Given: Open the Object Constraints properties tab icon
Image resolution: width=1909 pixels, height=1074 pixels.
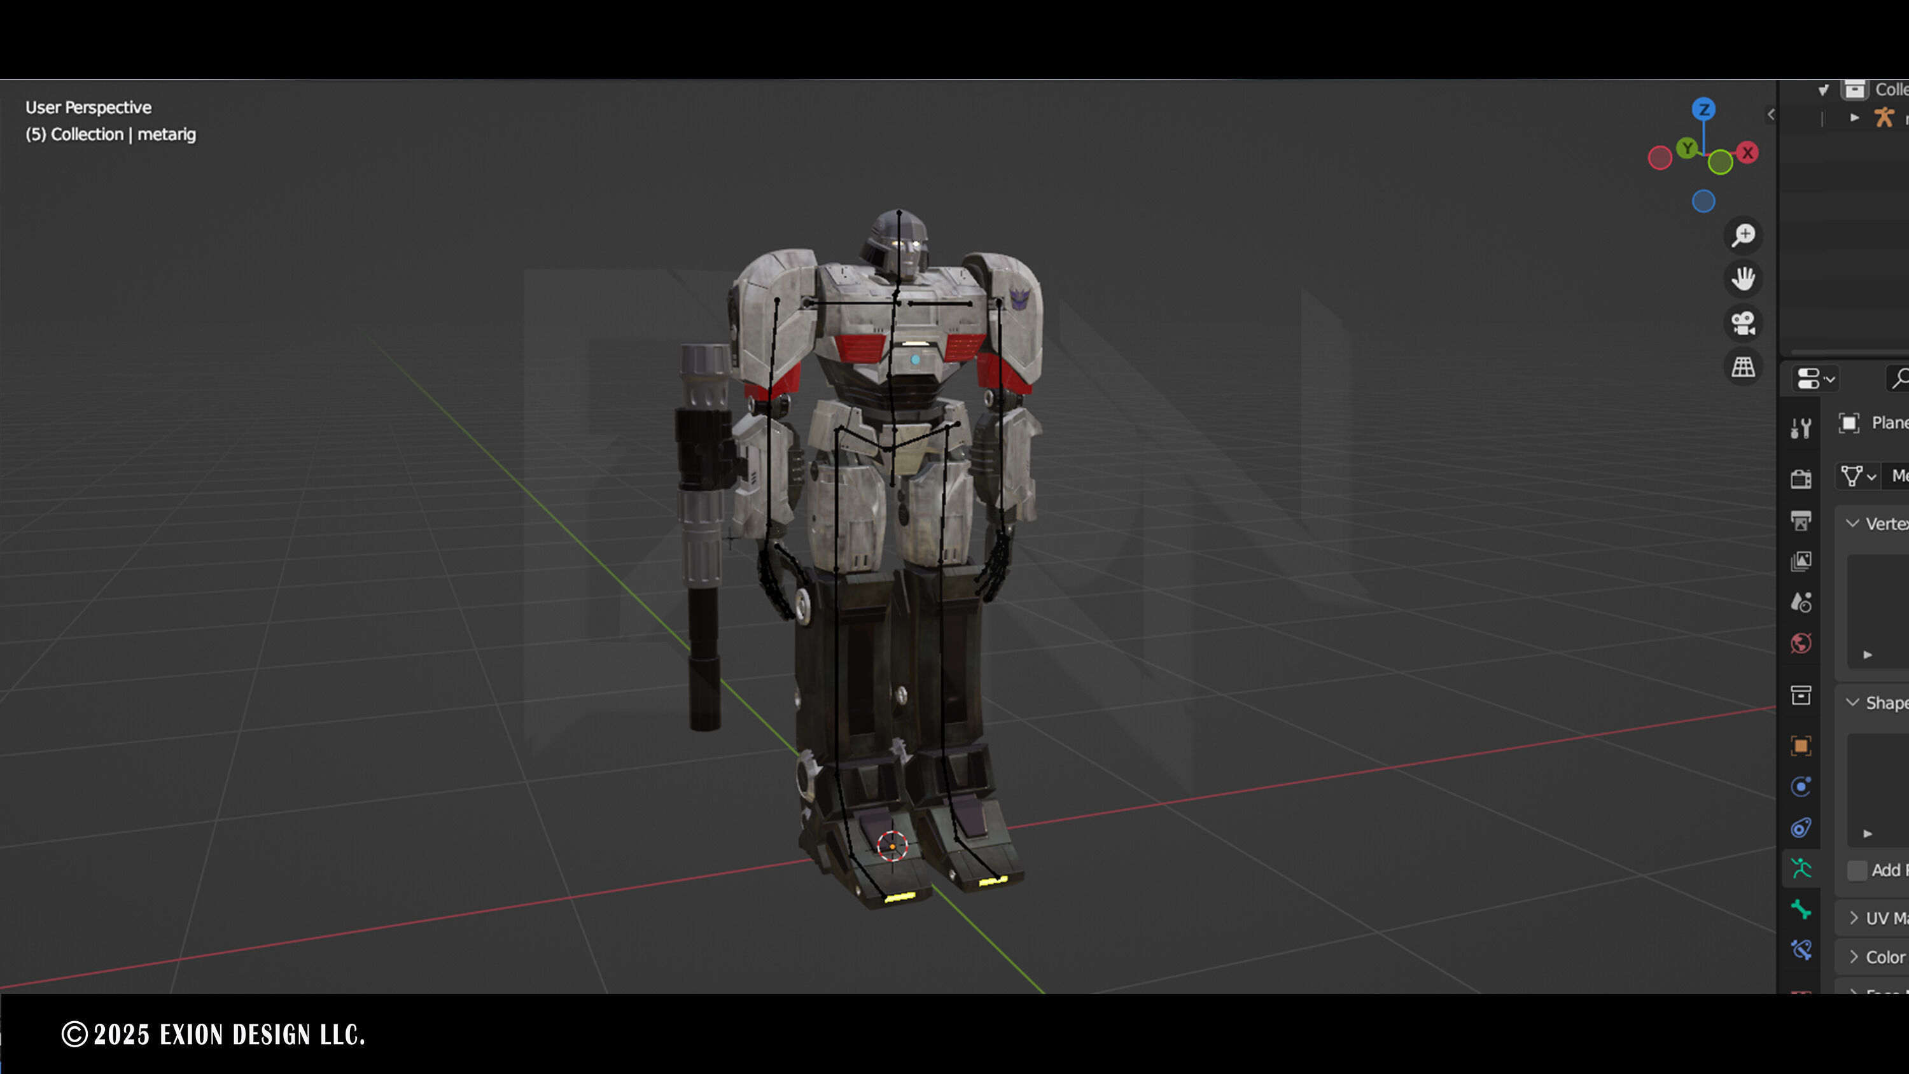Looking at the screenshot, I should pyautogui.click(x=1801, y=827).
